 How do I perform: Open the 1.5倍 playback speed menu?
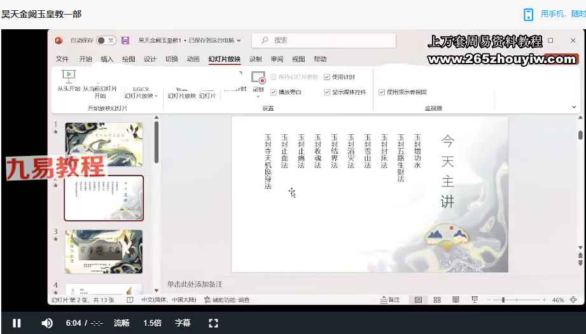(152, 323)
